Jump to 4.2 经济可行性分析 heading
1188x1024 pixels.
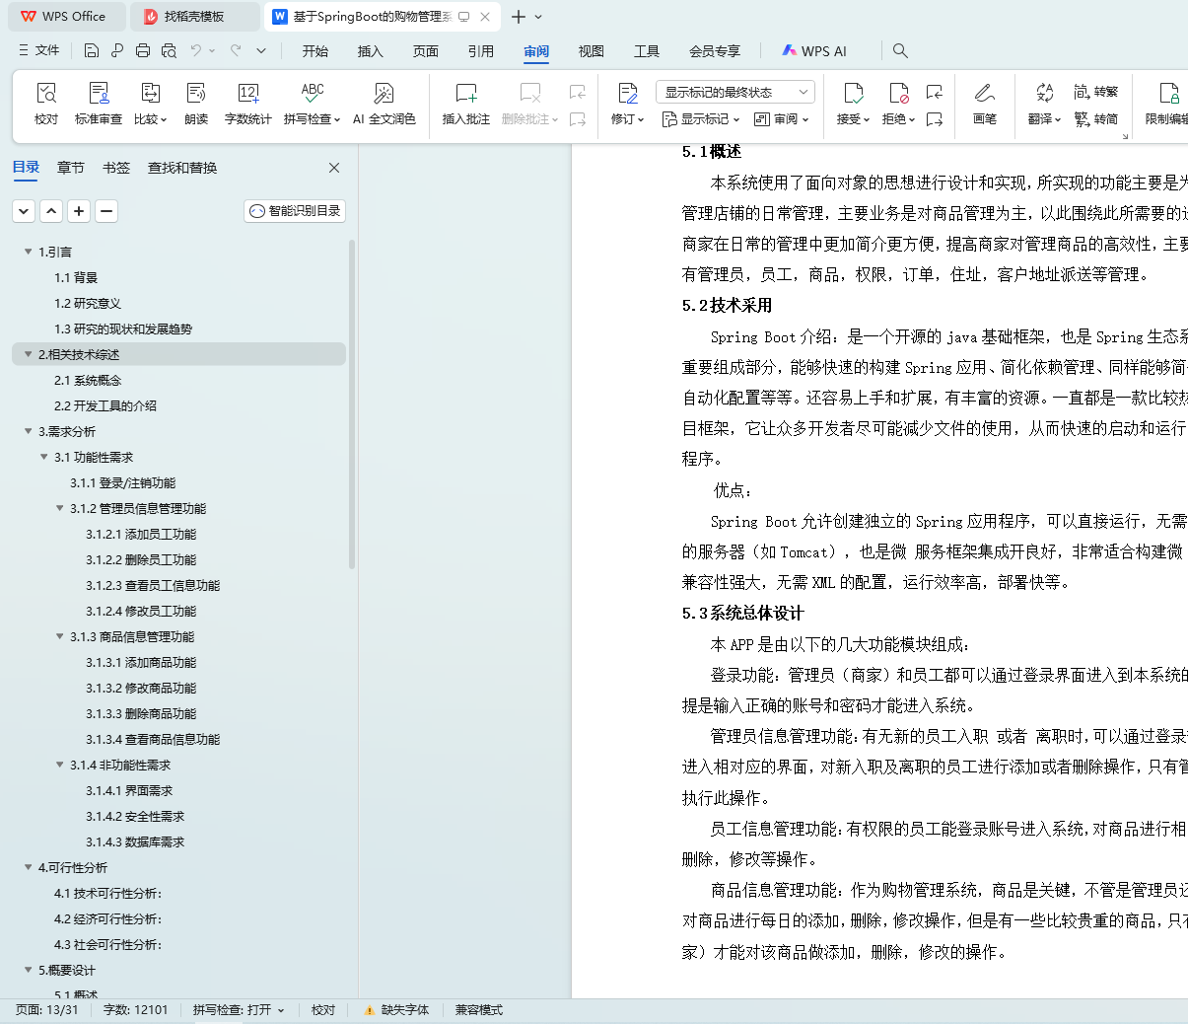pos(107,918)
